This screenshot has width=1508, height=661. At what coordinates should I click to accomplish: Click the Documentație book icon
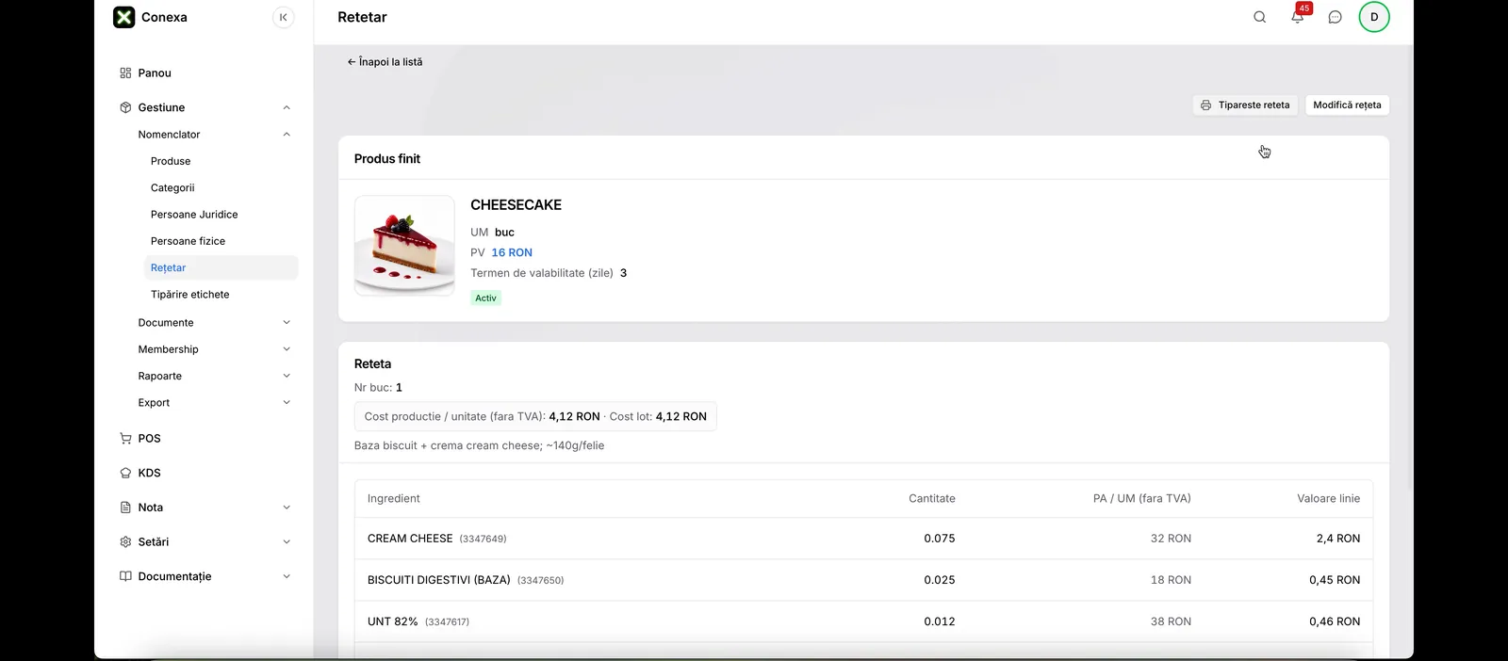tap(125, 576)
